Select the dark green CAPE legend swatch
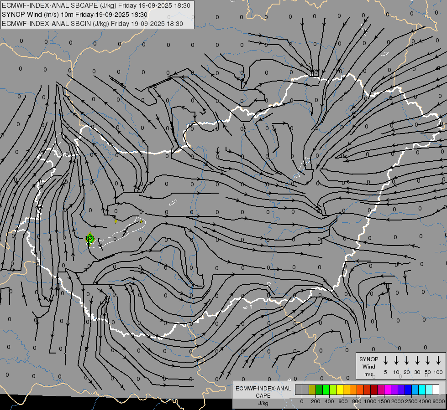447x410 pixels. point(319,389)
